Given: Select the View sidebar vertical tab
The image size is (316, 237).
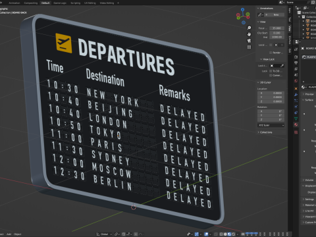Looking at the screenshot, I should click(x=290, y=28).
